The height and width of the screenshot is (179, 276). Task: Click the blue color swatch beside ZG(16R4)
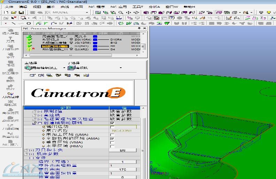[95, 39]
